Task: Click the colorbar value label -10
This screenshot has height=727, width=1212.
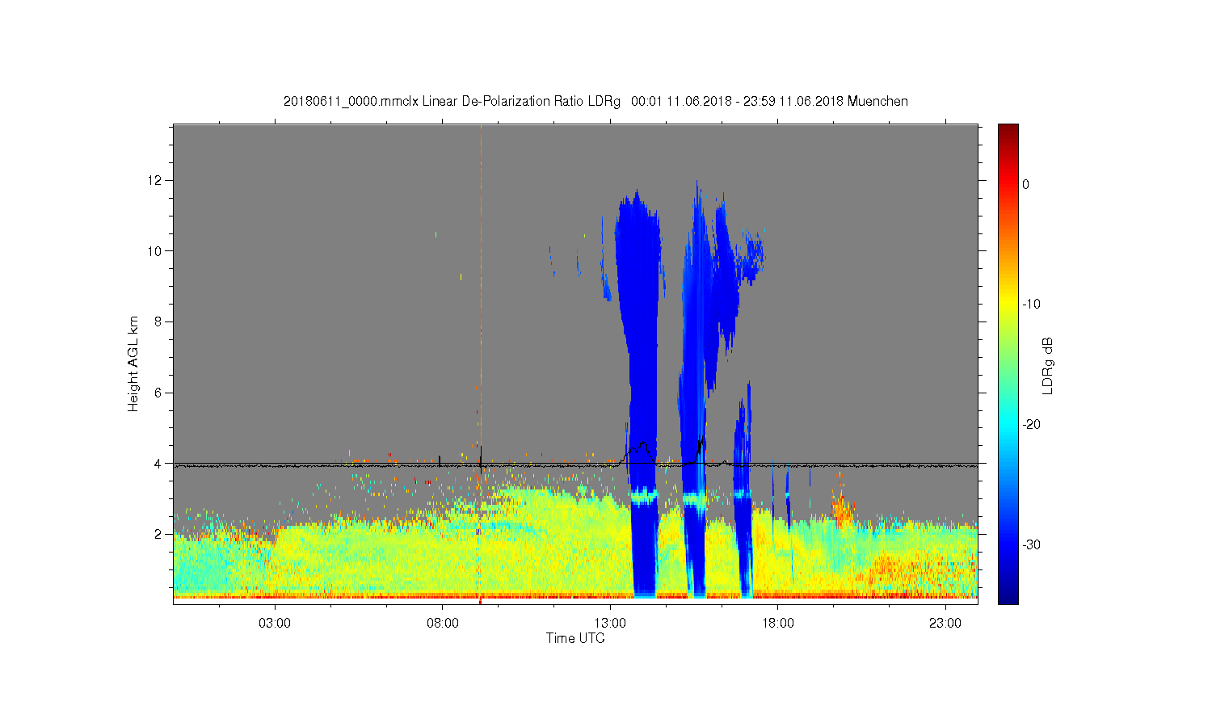Action: click(1031, 305)
